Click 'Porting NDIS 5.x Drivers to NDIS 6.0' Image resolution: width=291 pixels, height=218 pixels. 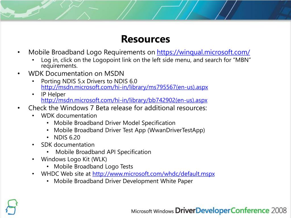click(89, 81)
